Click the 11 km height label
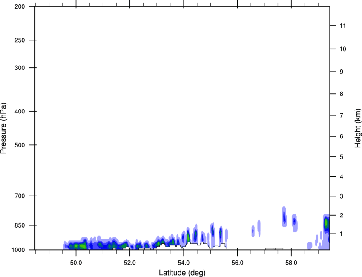Screen dimensions: 362x277 pos(342,26)
